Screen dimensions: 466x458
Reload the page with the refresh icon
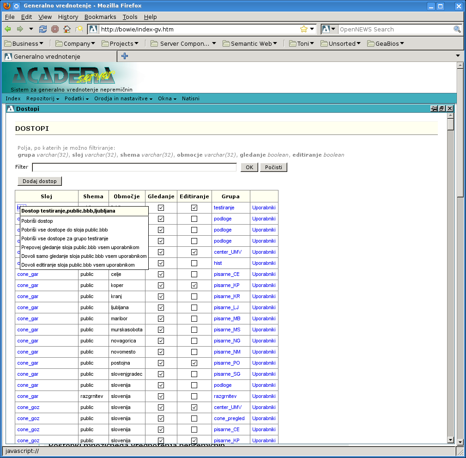tap(43, 29)
